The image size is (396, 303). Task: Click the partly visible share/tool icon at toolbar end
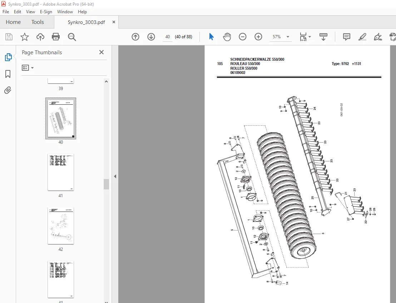(x=393, y=37)
